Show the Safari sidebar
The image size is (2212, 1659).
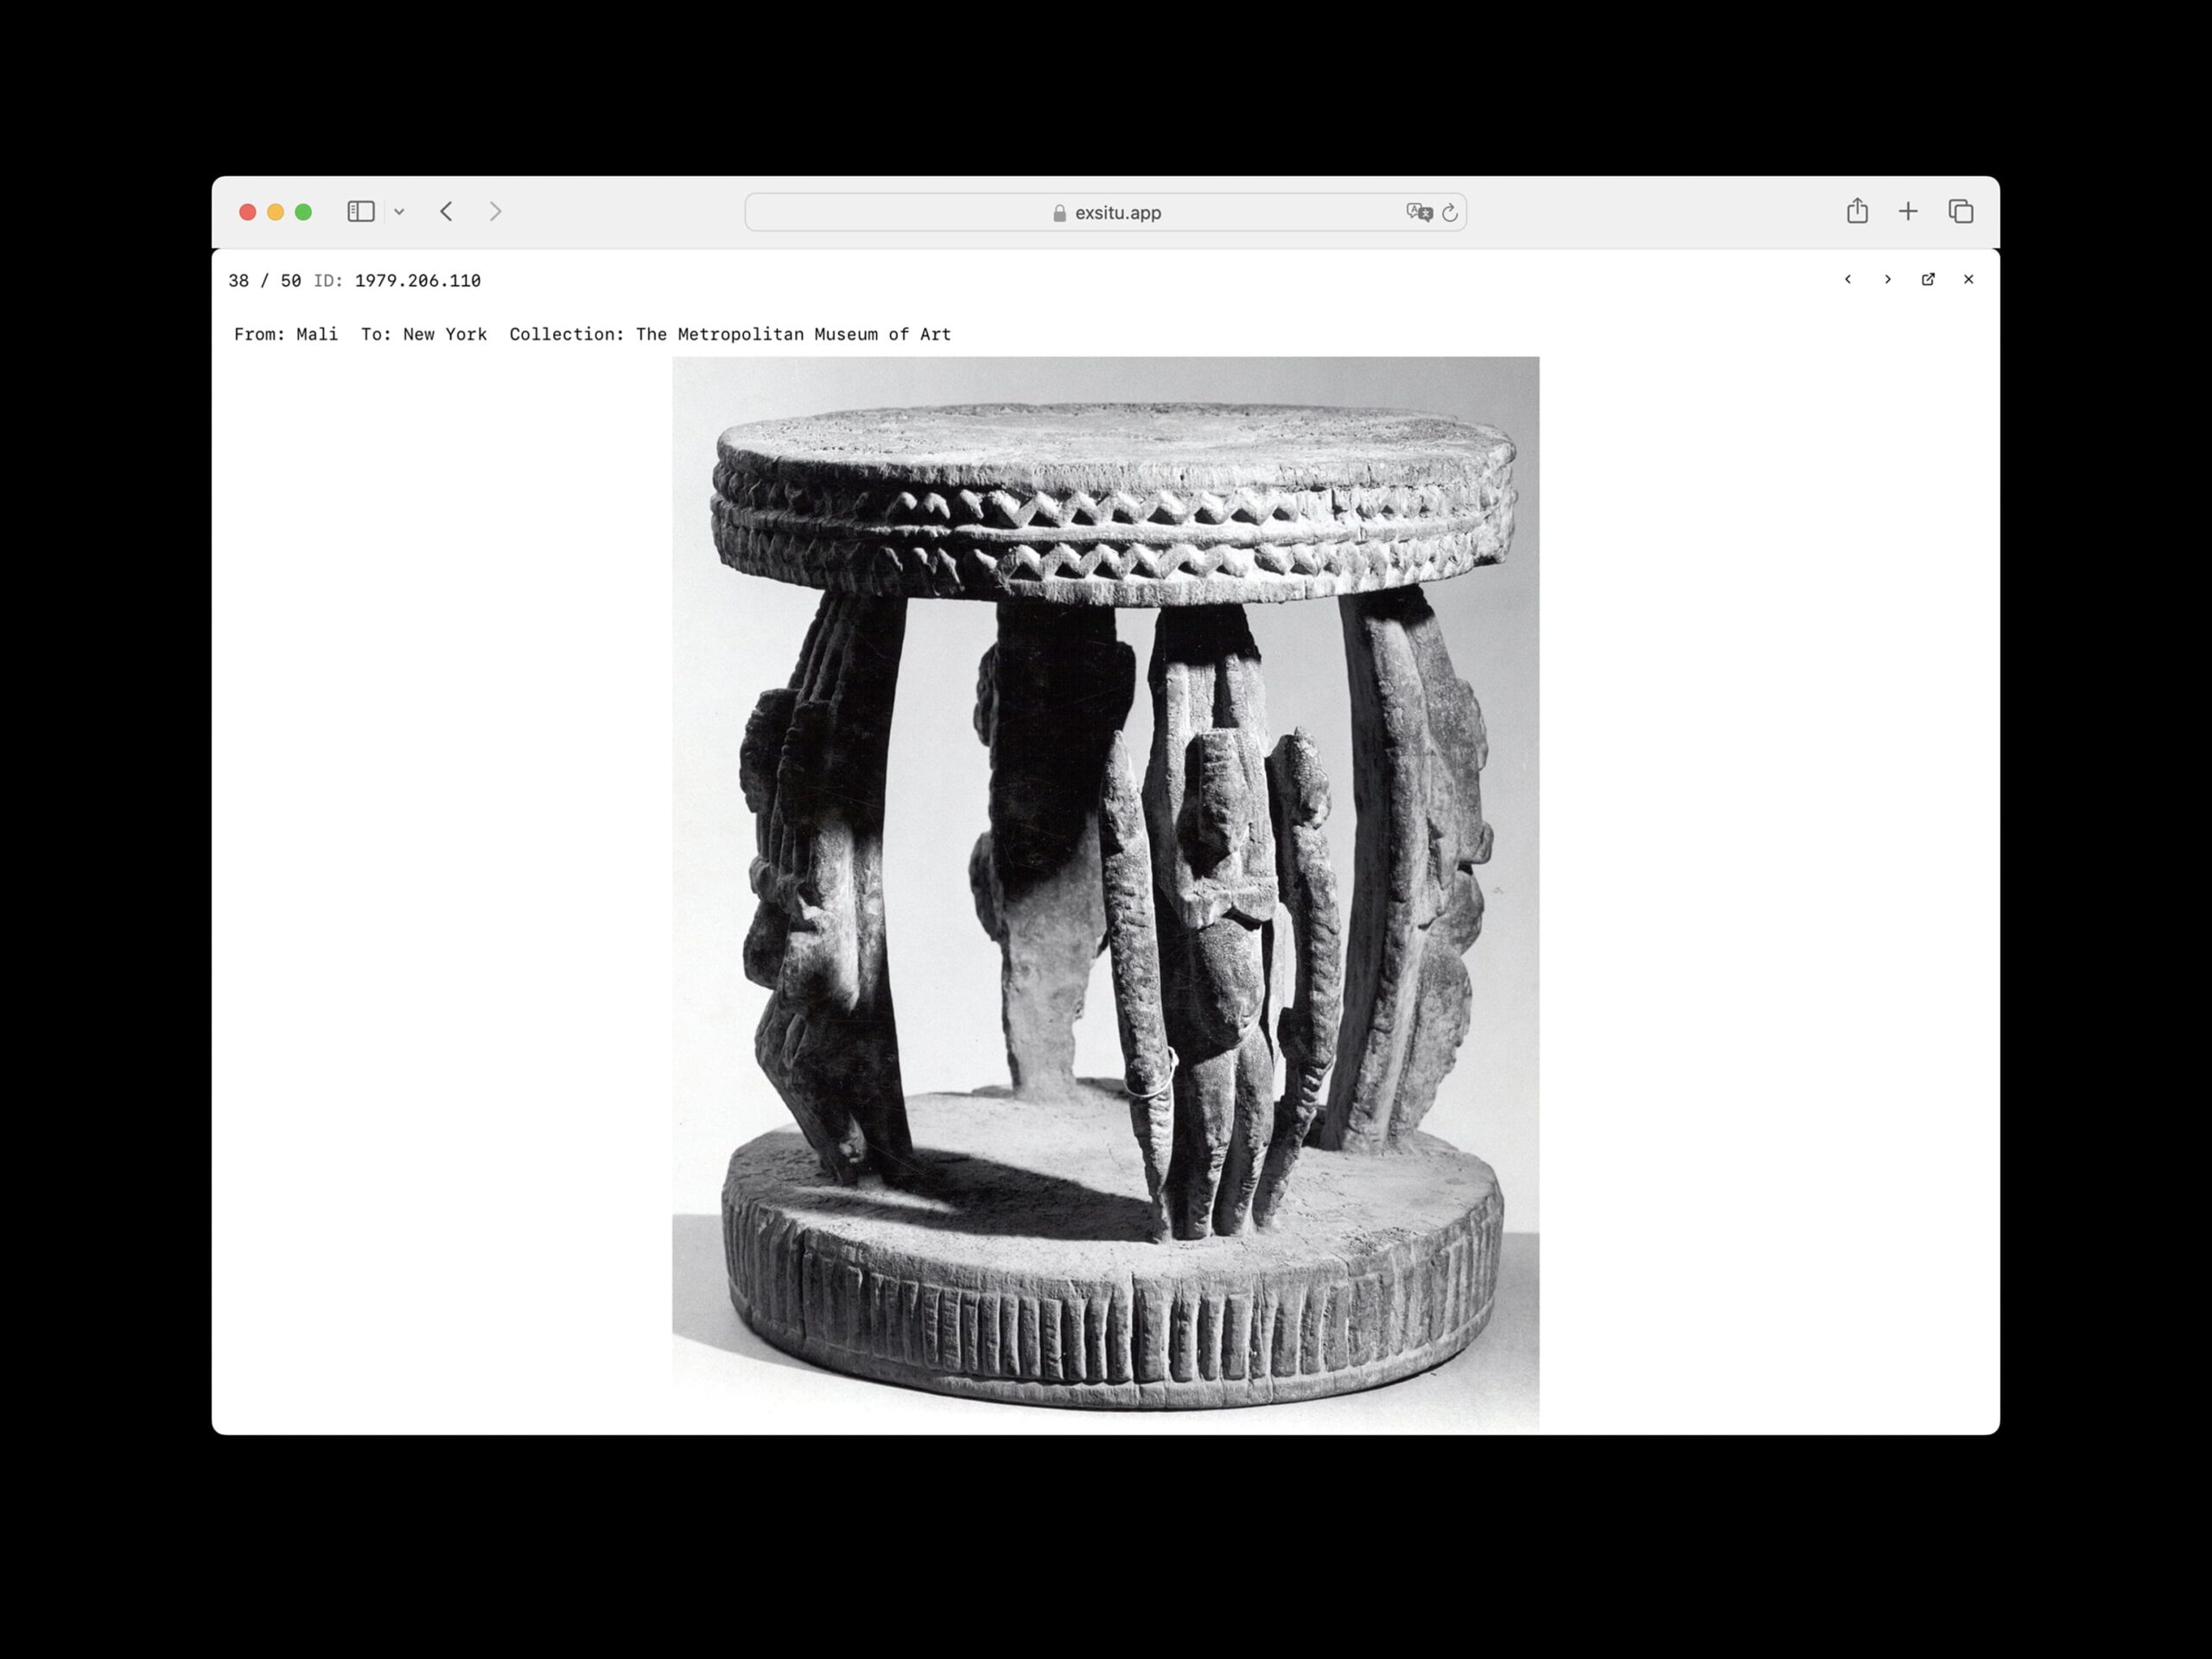point(360,211)
